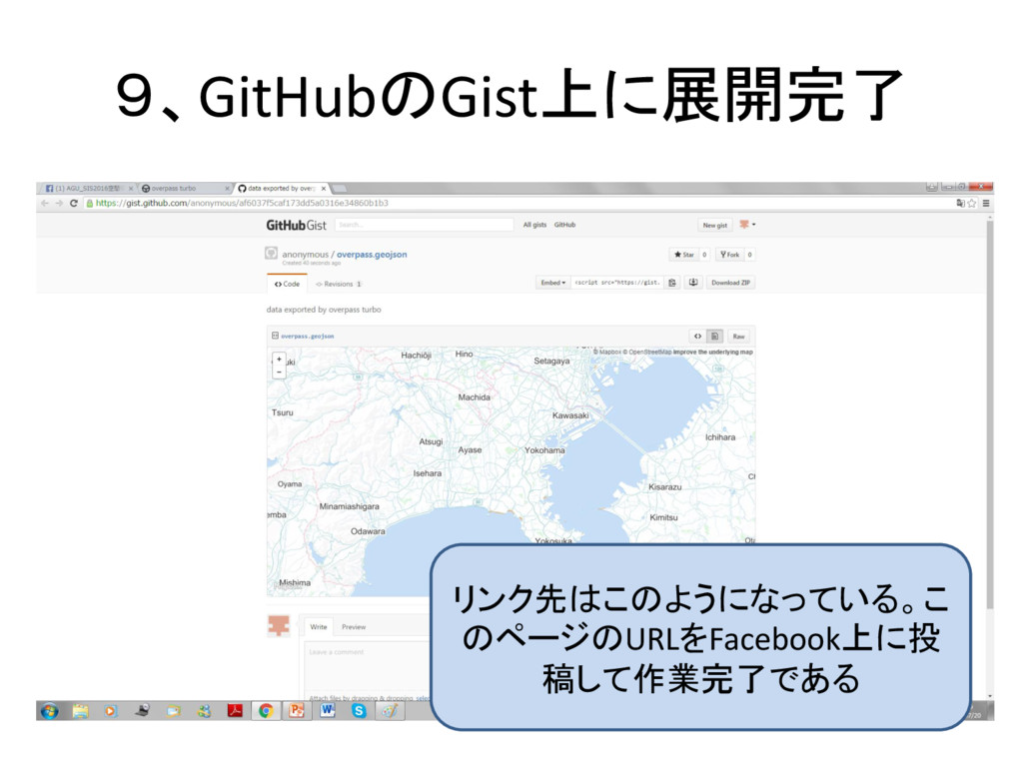Toggle rendered map view of geojson
Screen dimensions: 1023x767
714,337
